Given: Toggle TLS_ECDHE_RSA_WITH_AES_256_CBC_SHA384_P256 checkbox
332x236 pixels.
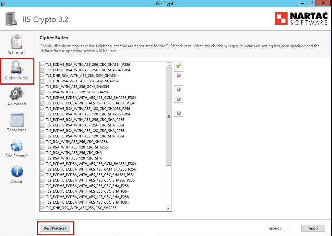Looking at the screenshot, I should [42, 65].
